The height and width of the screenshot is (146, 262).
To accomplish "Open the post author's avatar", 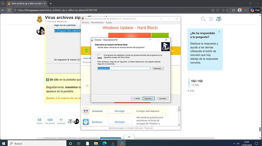I will pos(40,31).
